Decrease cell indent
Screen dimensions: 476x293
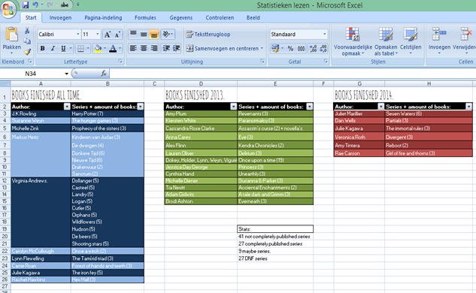click(165, 48)
